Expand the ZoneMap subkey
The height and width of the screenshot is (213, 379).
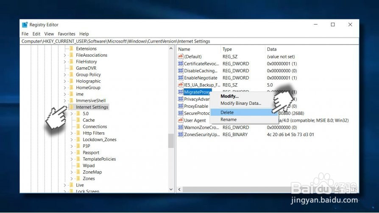coord(72,172)
